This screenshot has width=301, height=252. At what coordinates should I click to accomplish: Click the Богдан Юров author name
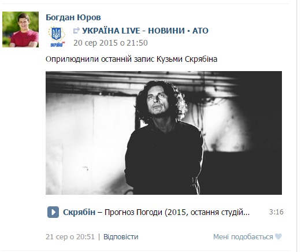point(73,17)
